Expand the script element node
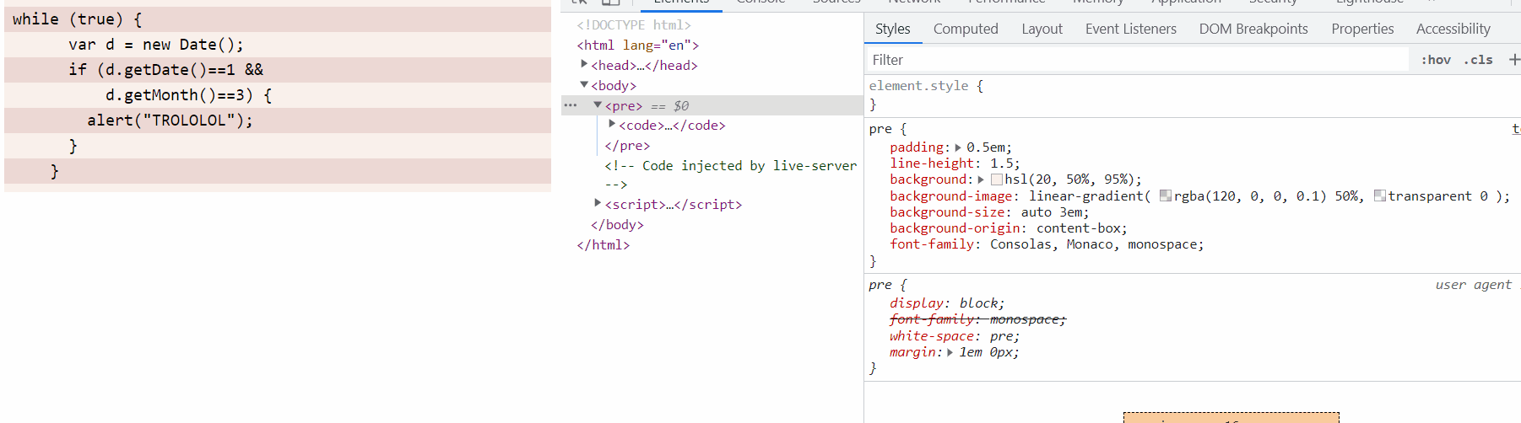1521x423 pixels. pyautogui.click(x=598, y=203)
